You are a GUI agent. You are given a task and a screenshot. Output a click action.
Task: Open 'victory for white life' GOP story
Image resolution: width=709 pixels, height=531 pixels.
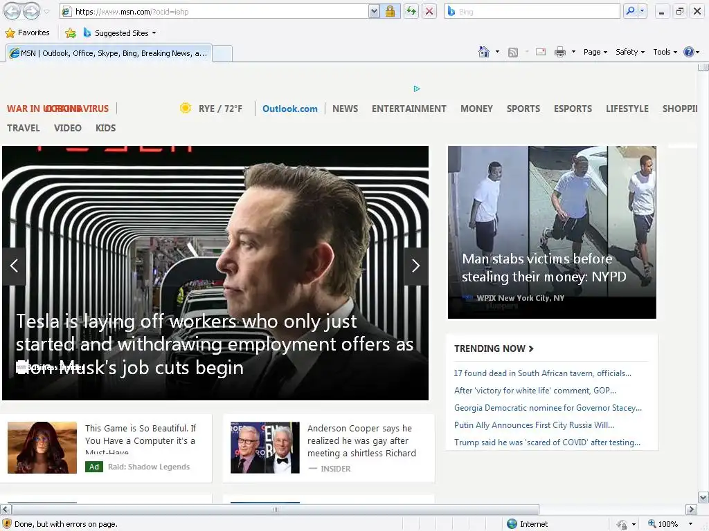point(535,391)
